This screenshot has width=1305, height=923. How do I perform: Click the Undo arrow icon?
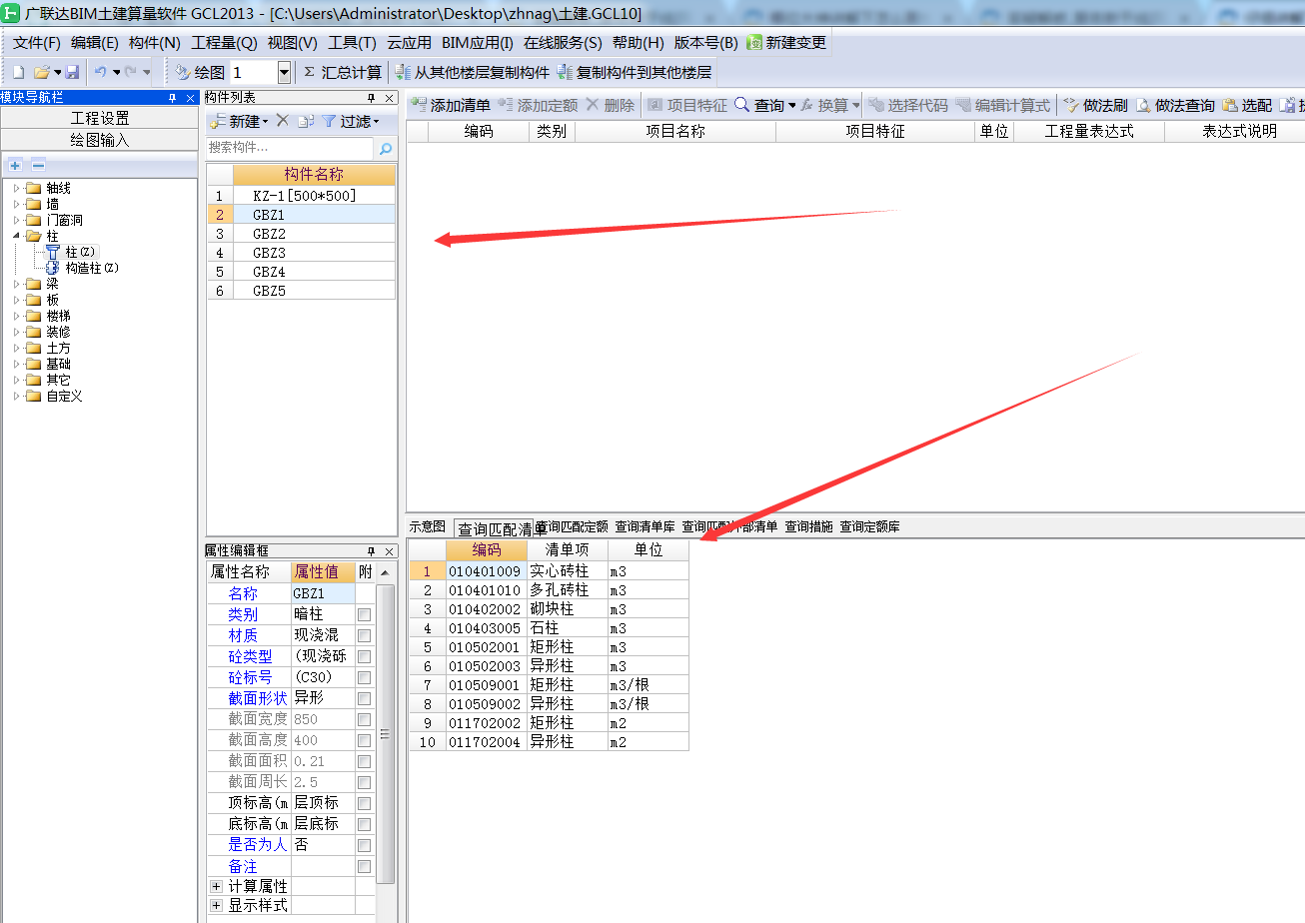pos(100,73)
